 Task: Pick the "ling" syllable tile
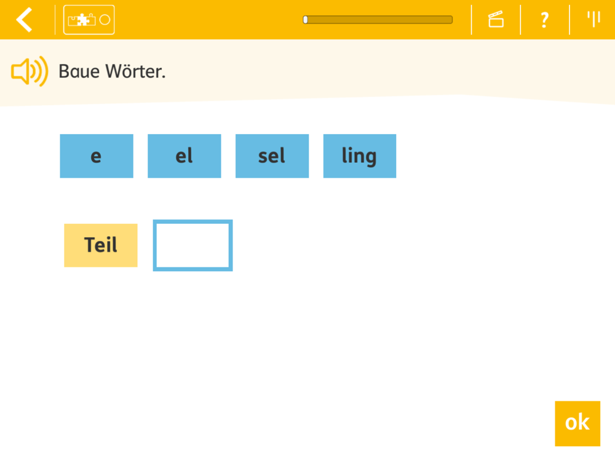(x=360, y=156)
